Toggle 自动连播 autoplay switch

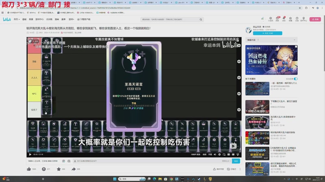pyautogui.click(x=296, y=79)
